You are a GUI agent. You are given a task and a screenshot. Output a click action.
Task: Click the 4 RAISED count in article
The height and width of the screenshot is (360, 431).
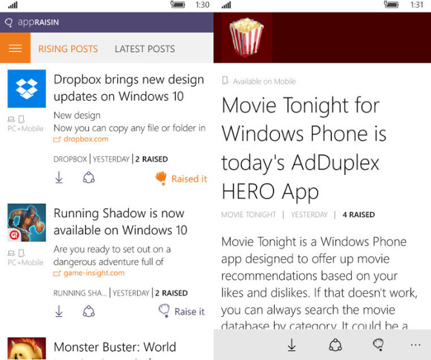358,215
